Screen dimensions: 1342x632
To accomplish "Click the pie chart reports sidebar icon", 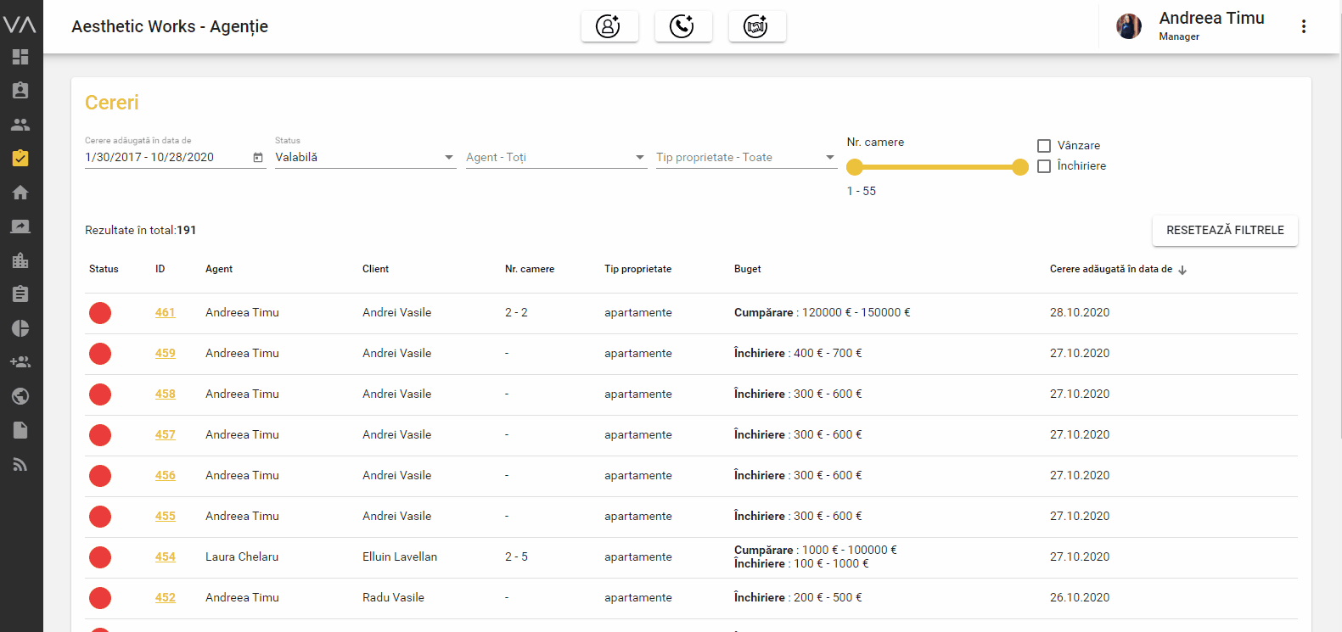I will point(20,328).
